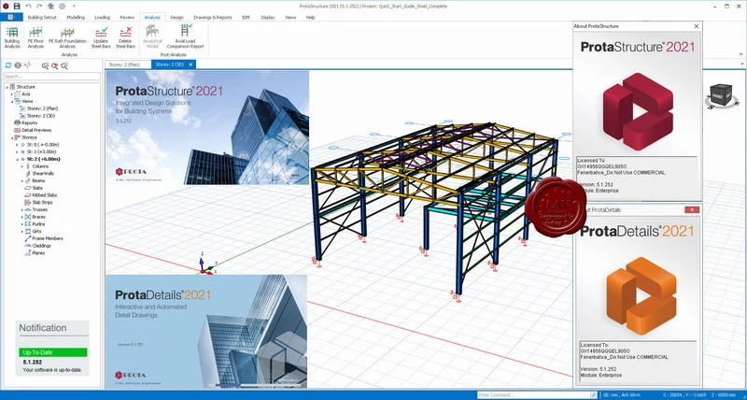The image size is (747, 400).
Task: Run Building Analysis from the ribbon
Action: click(x=12, y=37)
